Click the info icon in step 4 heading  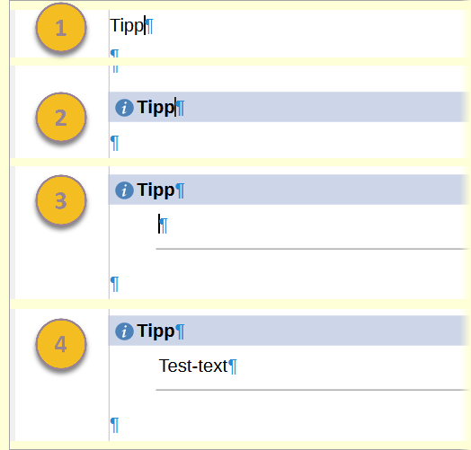(124, 331)
